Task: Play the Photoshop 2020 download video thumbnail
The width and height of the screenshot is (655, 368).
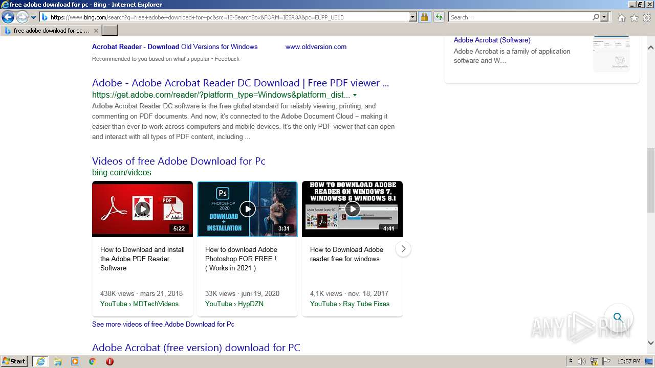Action: [247, 209]
